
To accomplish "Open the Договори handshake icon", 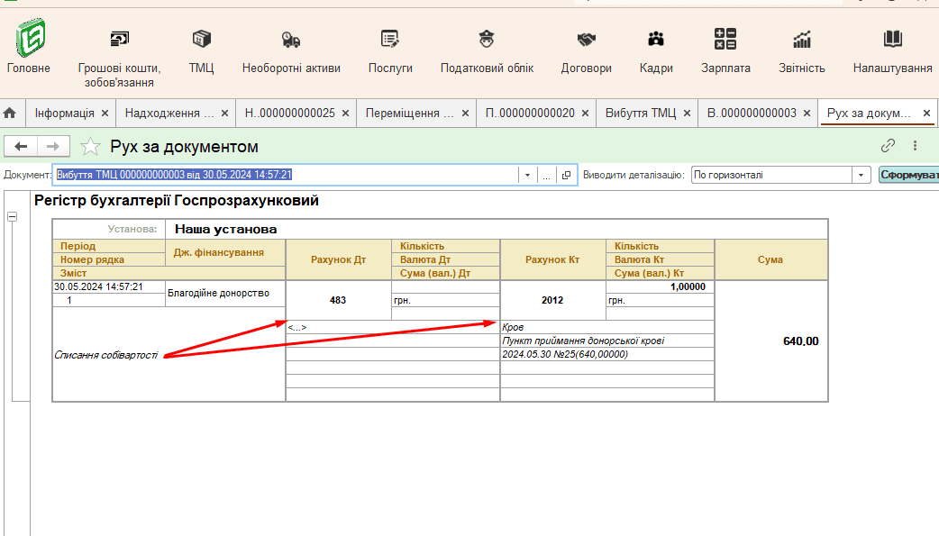I will coord(586,40).
